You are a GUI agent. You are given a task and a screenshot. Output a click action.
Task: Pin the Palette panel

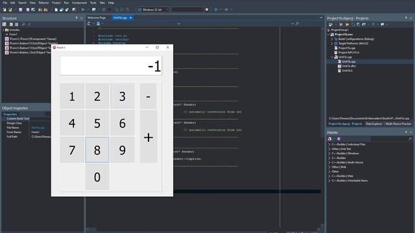[406, 132]
